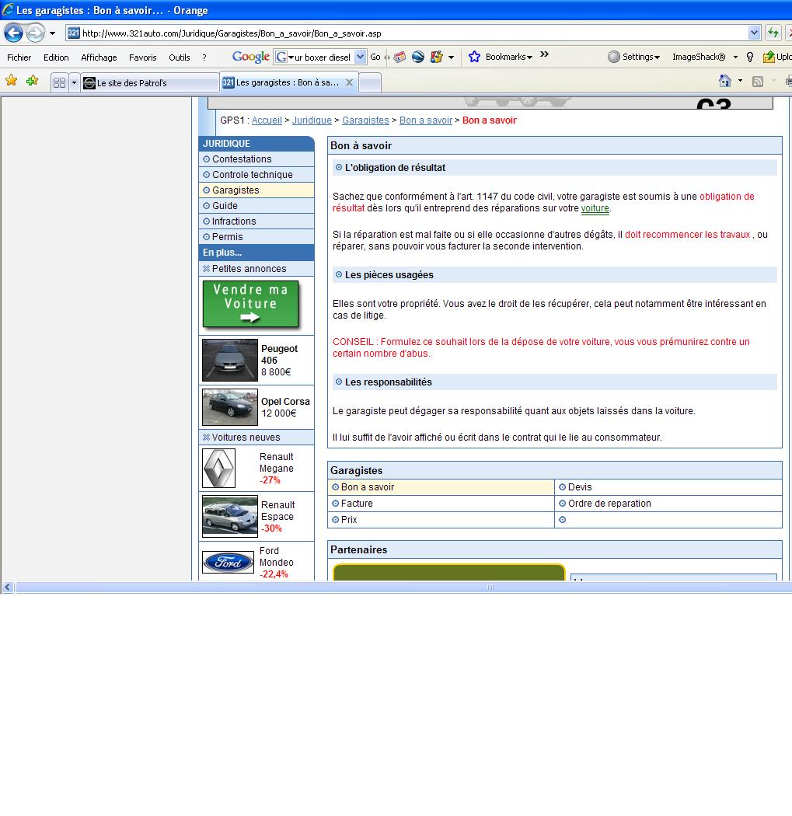Open the Affichage menu
Screen dimensions: 792x816
click(x=99, y=58)
